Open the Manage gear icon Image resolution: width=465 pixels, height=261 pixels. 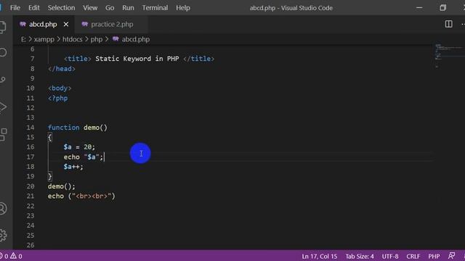click(x=3, y=235)
